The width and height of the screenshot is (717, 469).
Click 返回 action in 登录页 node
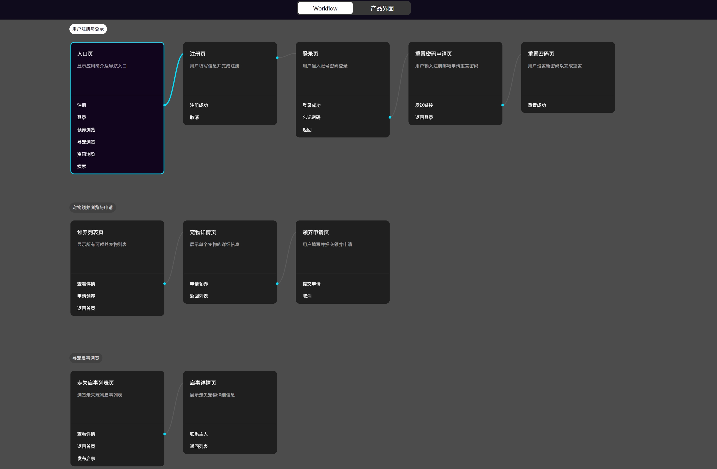[307, 130]
